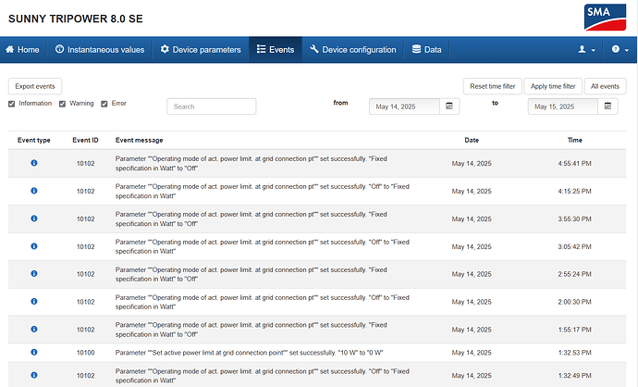Open the help question-mark dropdown
This screenshot has width=638, height=387.
click(620, 50)
